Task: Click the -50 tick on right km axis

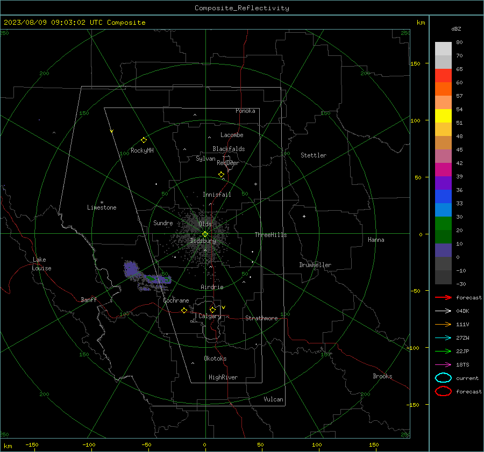Action: [x=415, y=291]
